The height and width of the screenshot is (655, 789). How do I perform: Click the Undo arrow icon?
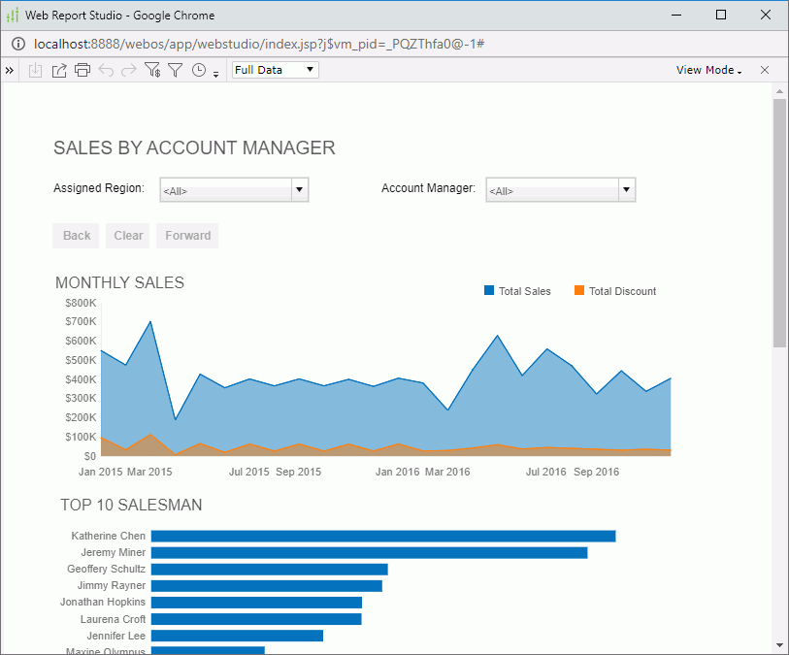106,70
